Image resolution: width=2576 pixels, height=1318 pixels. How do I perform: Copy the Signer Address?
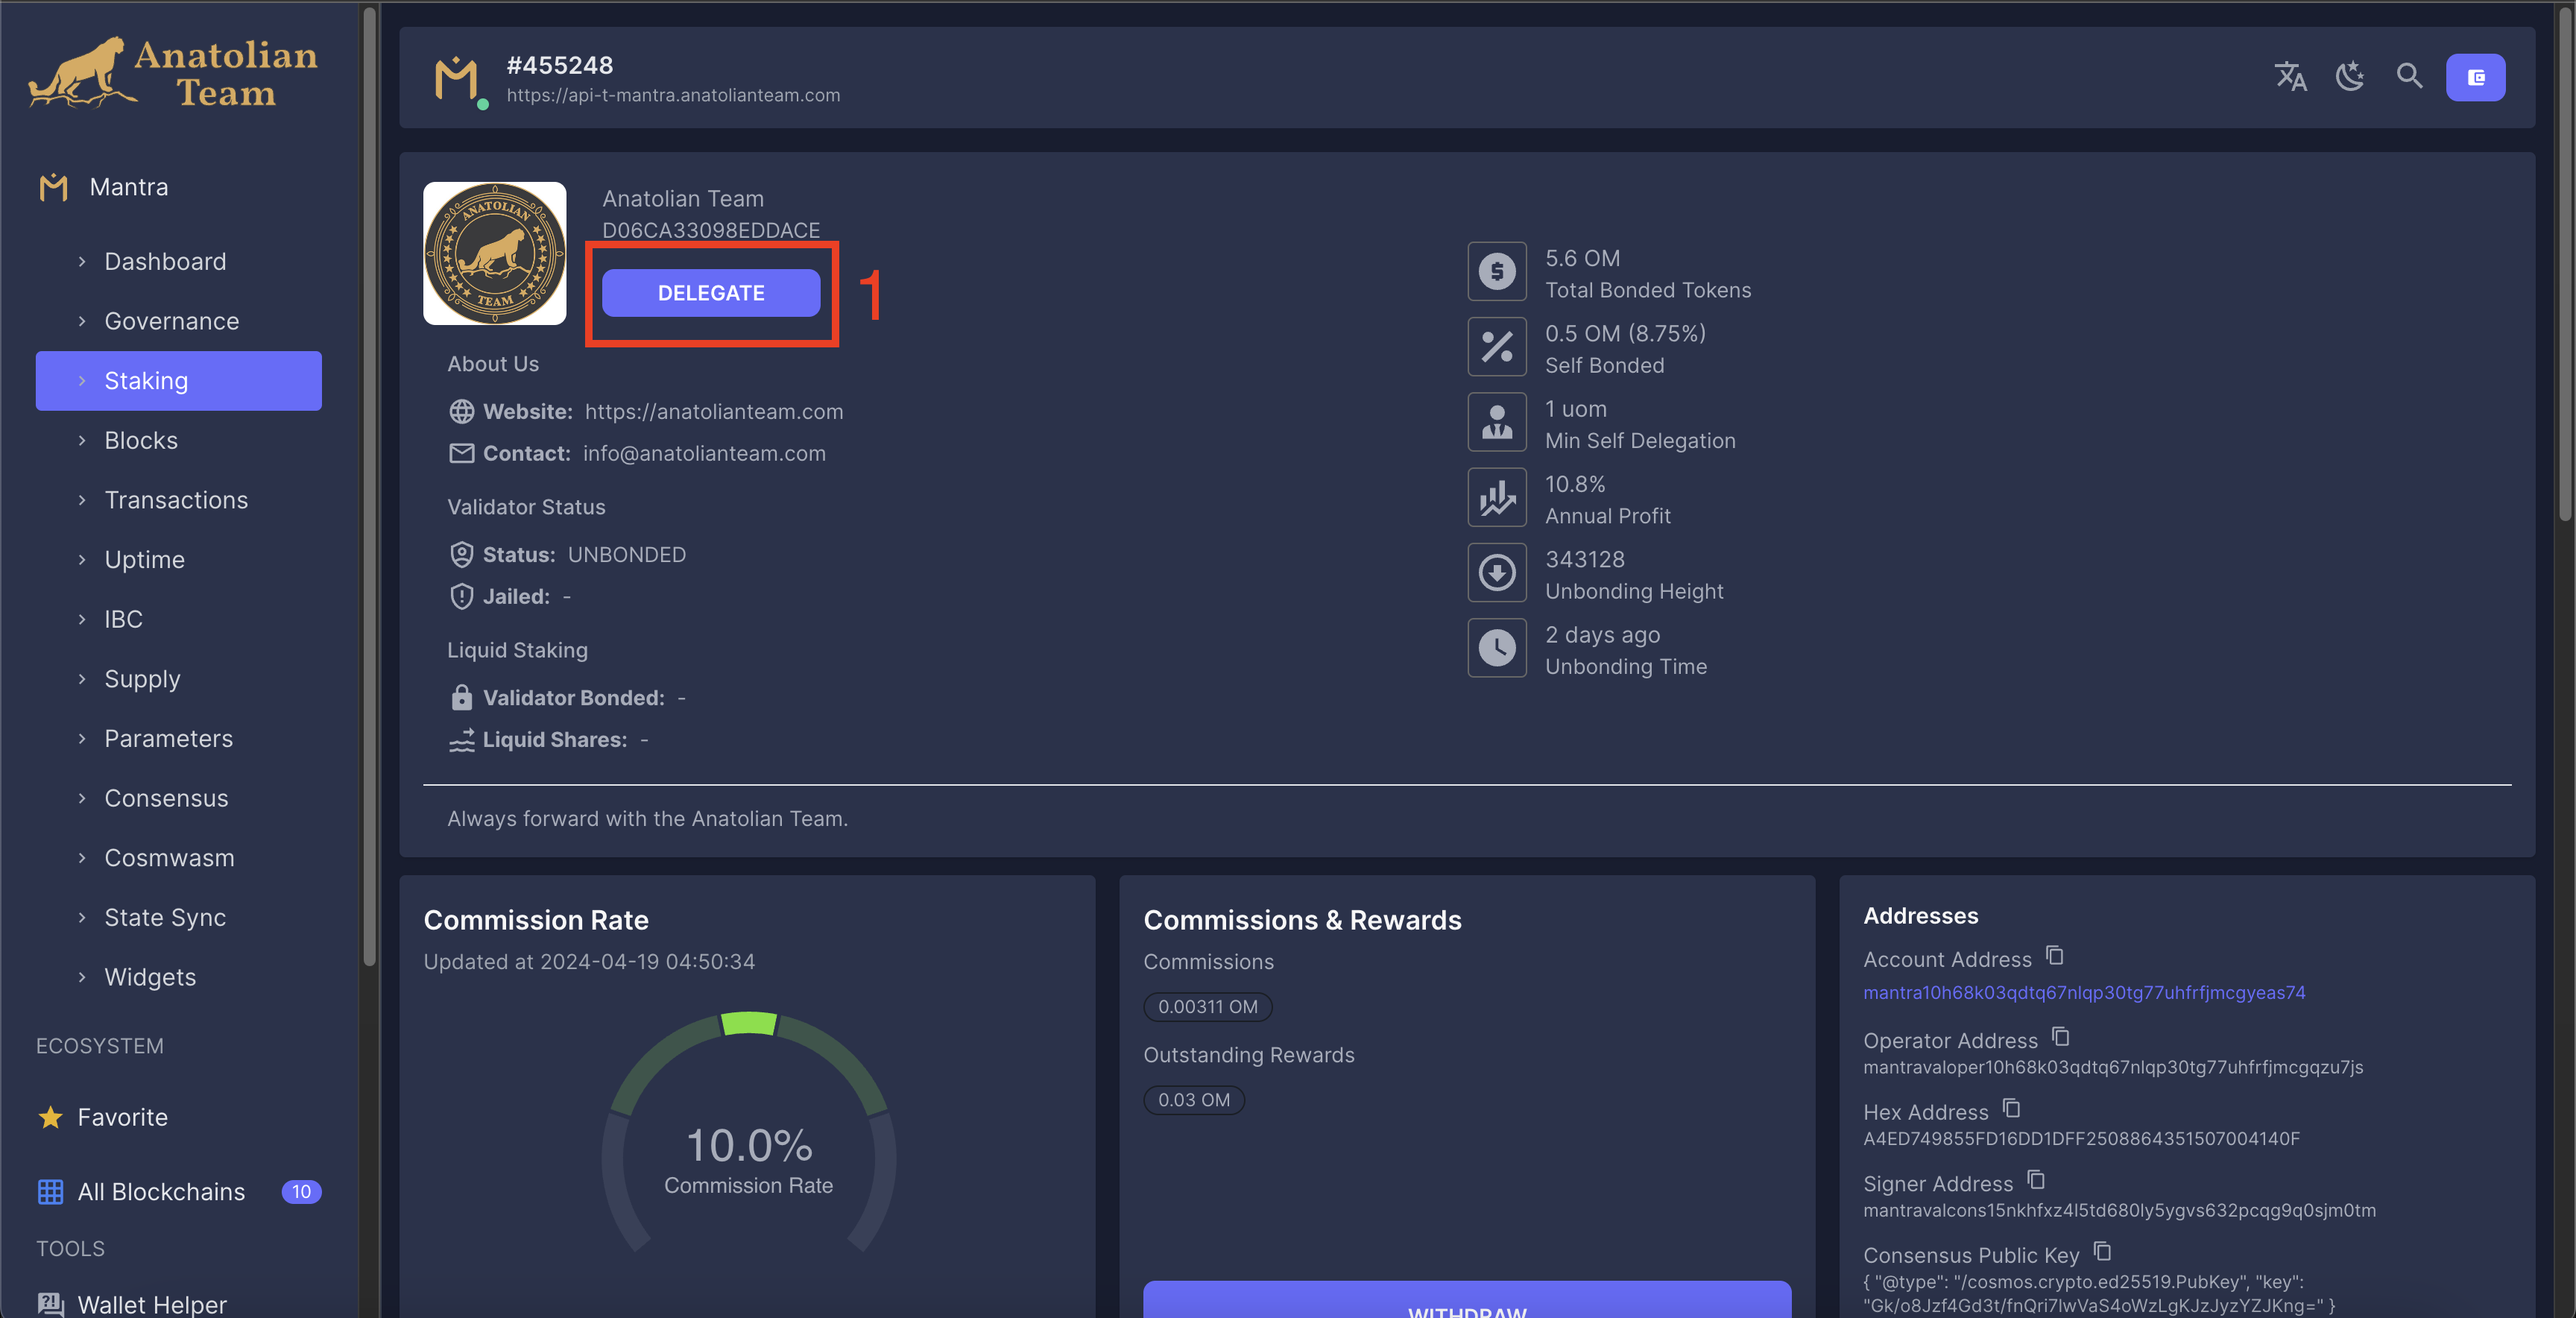pos(2035,1181)
